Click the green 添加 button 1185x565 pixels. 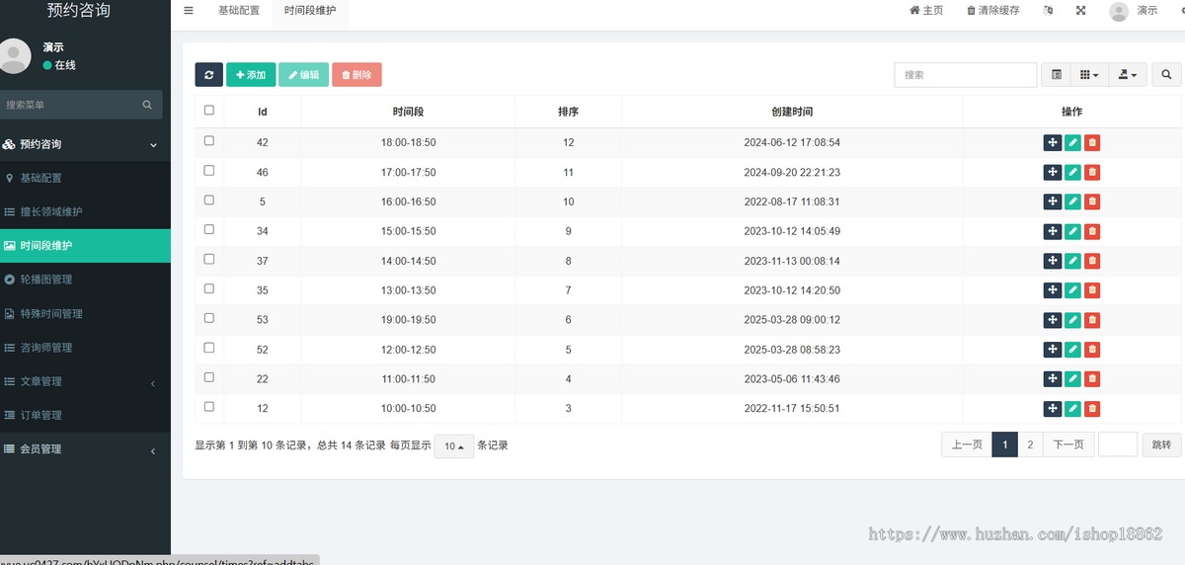(251, 75)
